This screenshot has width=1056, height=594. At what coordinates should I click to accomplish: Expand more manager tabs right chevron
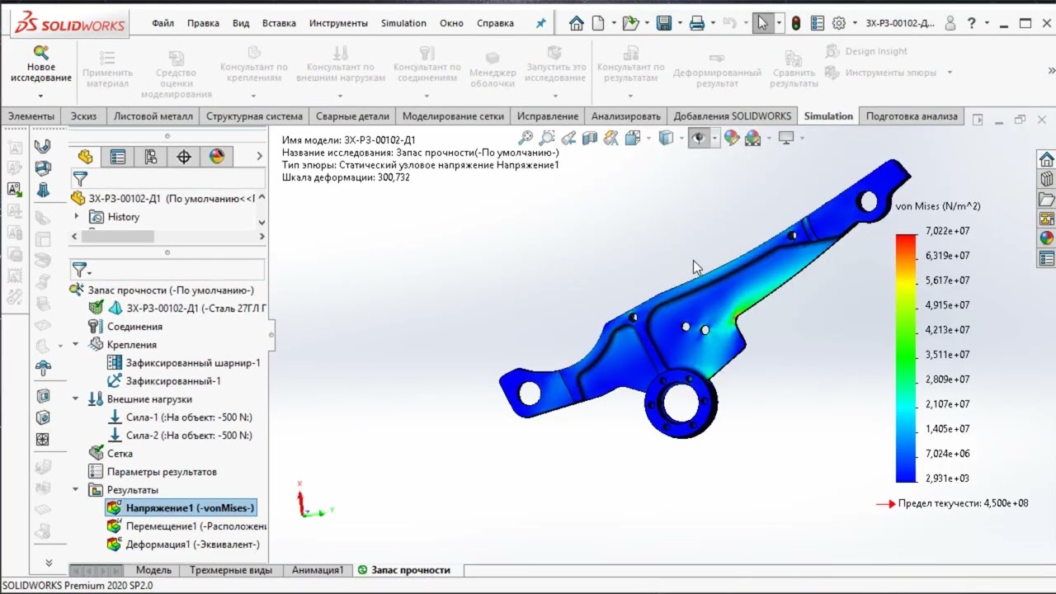259,157
